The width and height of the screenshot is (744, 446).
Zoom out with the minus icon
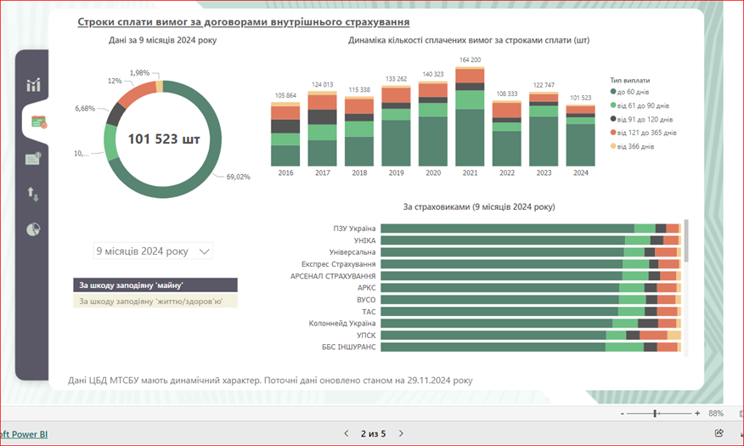tap(623, 413)
